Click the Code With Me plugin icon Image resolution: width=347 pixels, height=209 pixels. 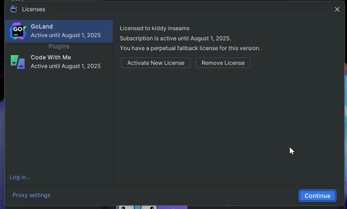point(18,62)
